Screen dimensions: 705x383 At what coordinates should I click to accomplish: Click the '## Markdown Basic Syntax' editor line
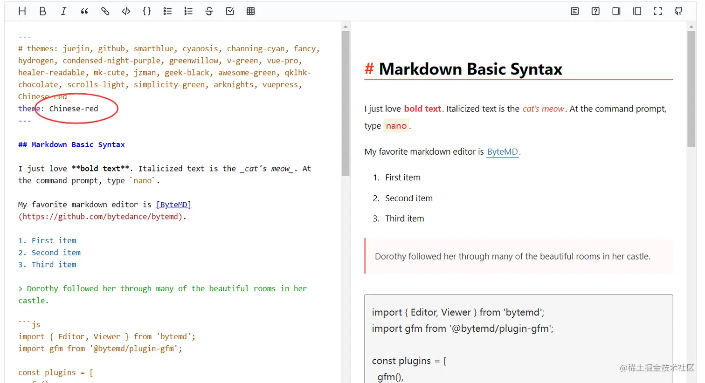point(71,144)
